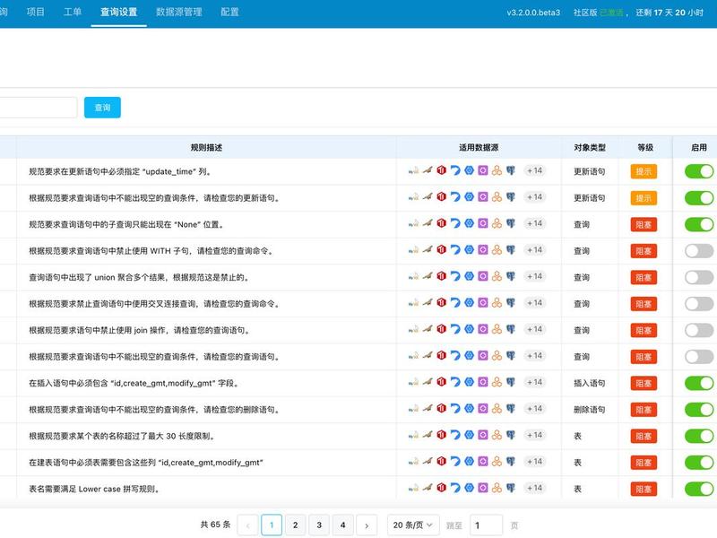717x538 pixels.
Task: Focus the rule search input field
Action: click(x=38, y=108)
